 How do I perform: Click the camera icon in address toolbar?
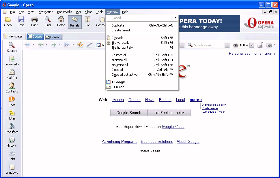tap(269, 45)
